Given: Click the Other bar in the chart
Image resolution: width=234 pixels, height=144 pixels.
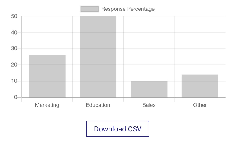Looking at the screenshot, I should click(200, 86).
